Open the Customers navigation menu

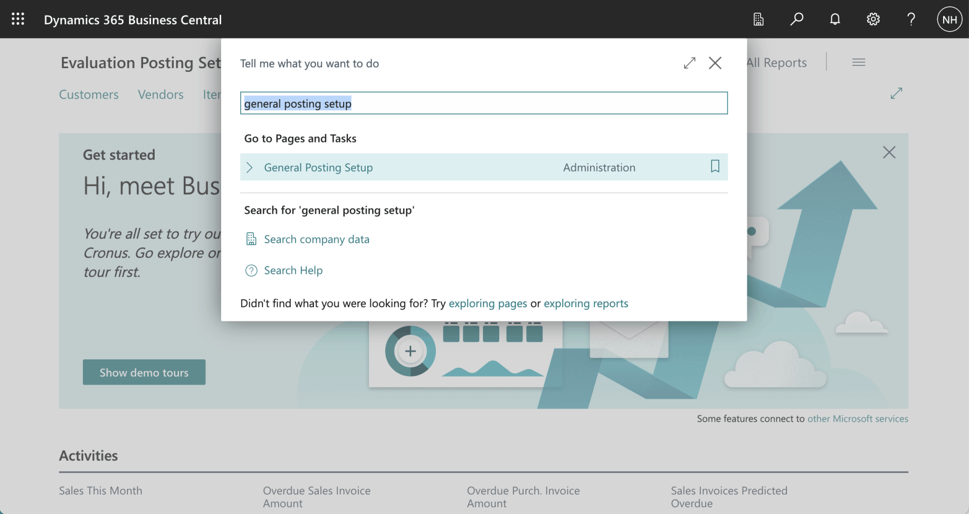pos(89,94)
